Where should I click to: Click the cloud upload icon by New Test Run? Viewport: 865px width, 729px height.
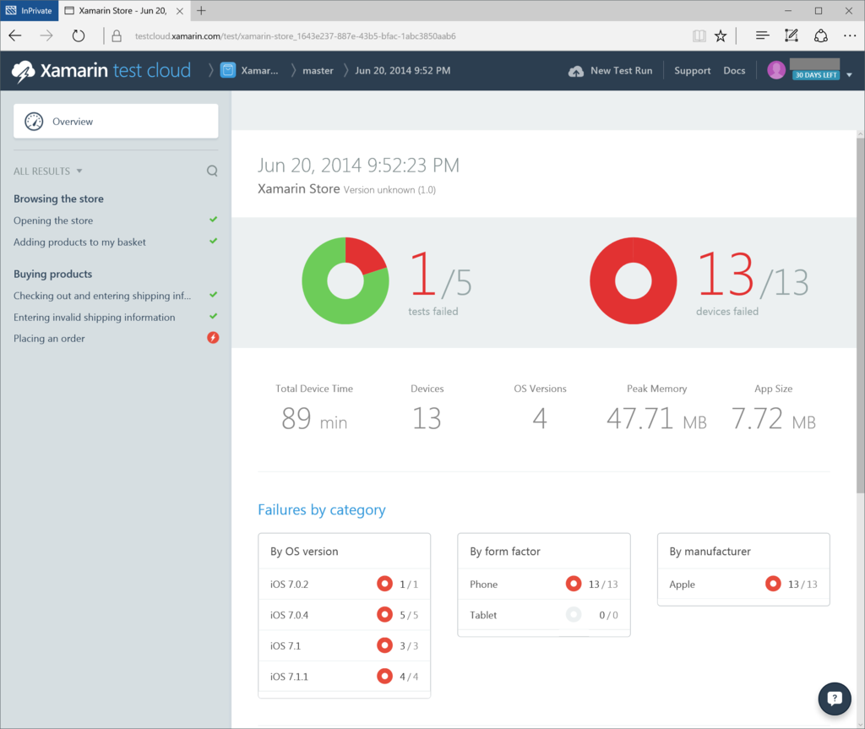[576, 71]
